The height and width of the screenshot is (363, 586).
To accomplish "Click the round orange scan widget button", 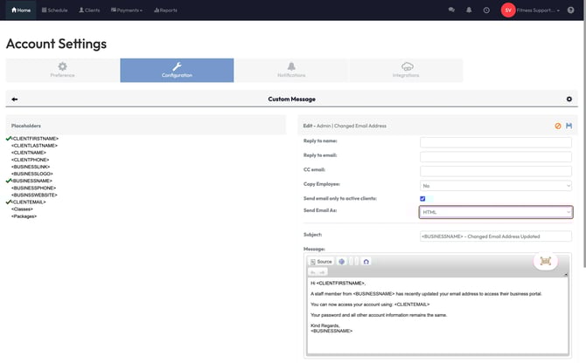I will point(545,260).
